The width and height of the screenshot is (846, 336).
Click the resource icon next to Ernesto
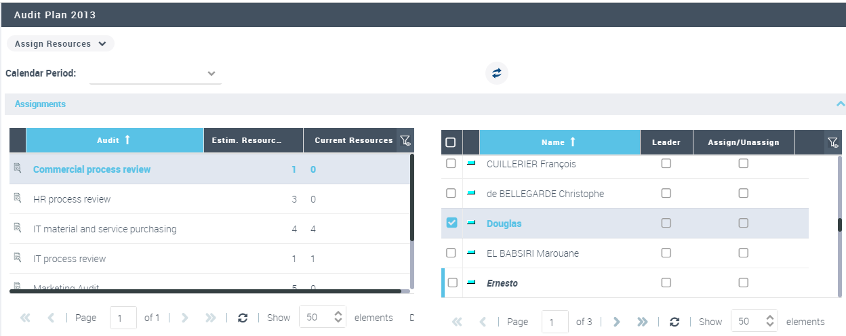click(x=471, y=282)
